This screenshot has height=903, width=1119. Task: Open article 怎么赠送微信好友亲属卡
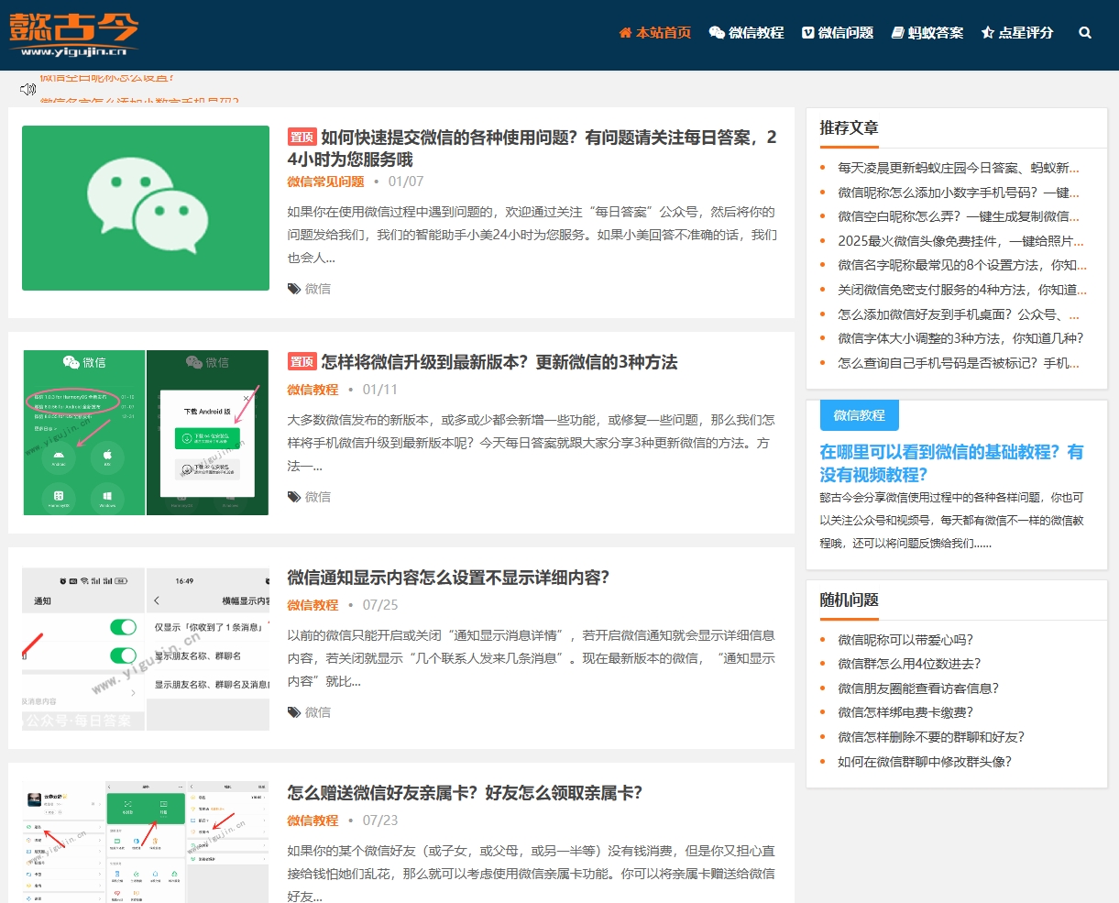pyautogui.click(x=465, y=793)
